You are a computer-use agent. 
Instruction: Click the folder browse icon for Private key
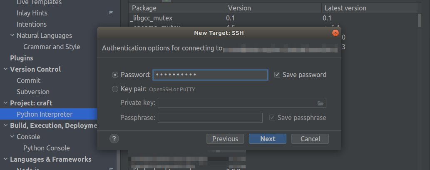(x=321, y=103)
